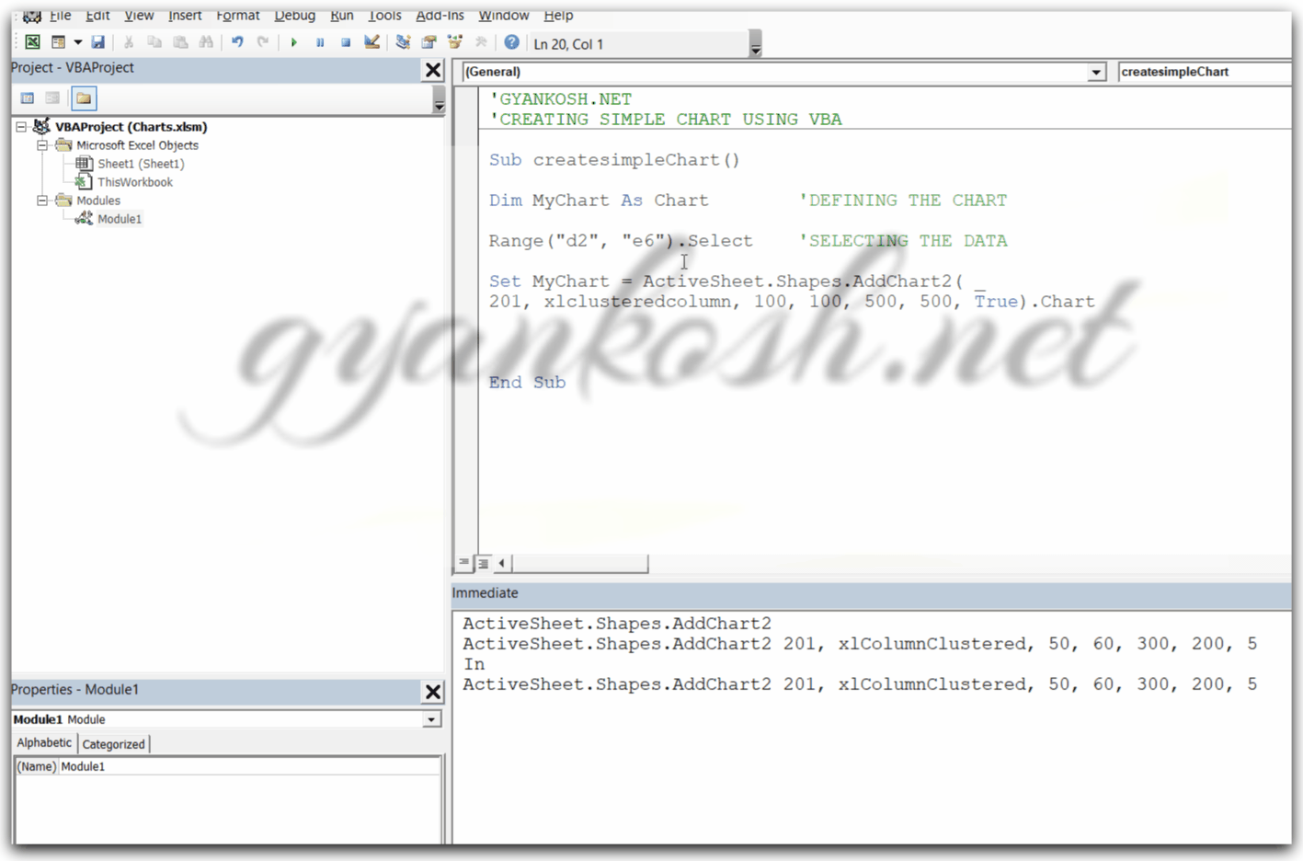Click the code window's horizontal scrollbar

579,563
